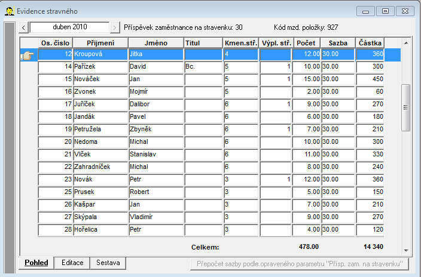Select the surname cell 'Kašpar'

tap(100, 205)
